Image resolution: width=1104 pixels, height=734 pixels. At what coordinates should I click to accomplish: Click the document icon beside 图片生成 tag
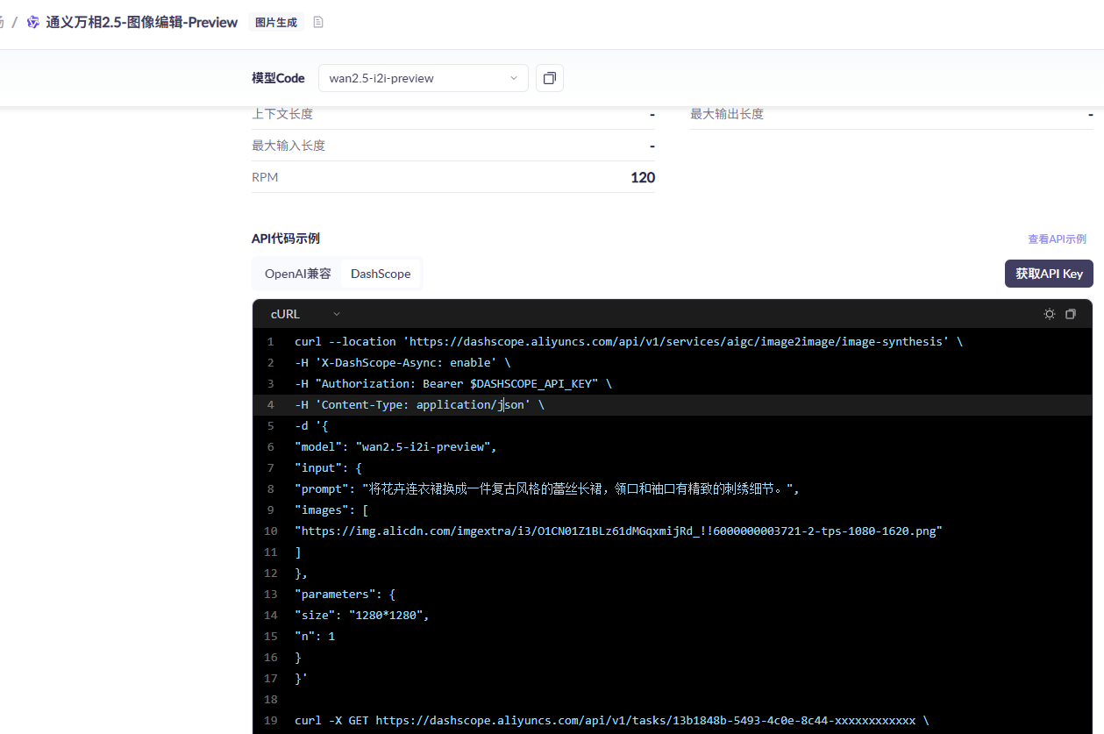click(x=318, y=22)
